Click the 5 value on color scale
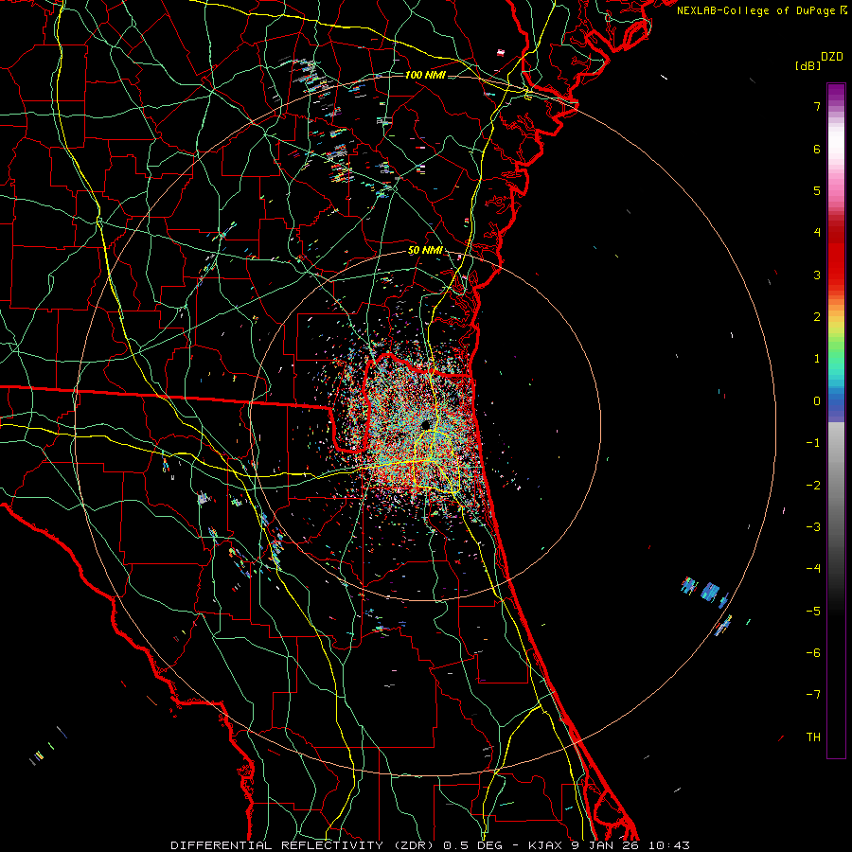Image resolution: width=852 pixels, height=852 pixels. coord(817,190)
